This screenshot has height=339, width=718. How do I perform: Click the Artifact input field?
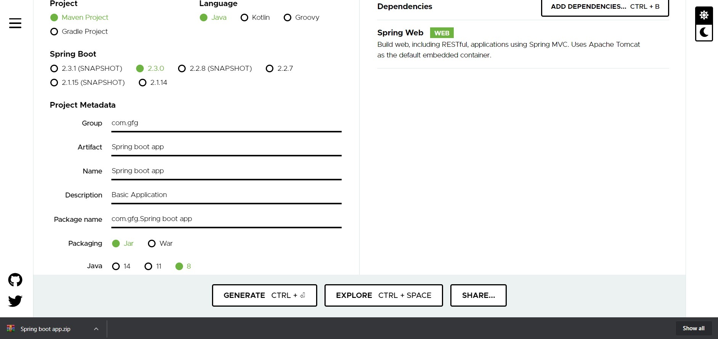[x=226, y=147]
